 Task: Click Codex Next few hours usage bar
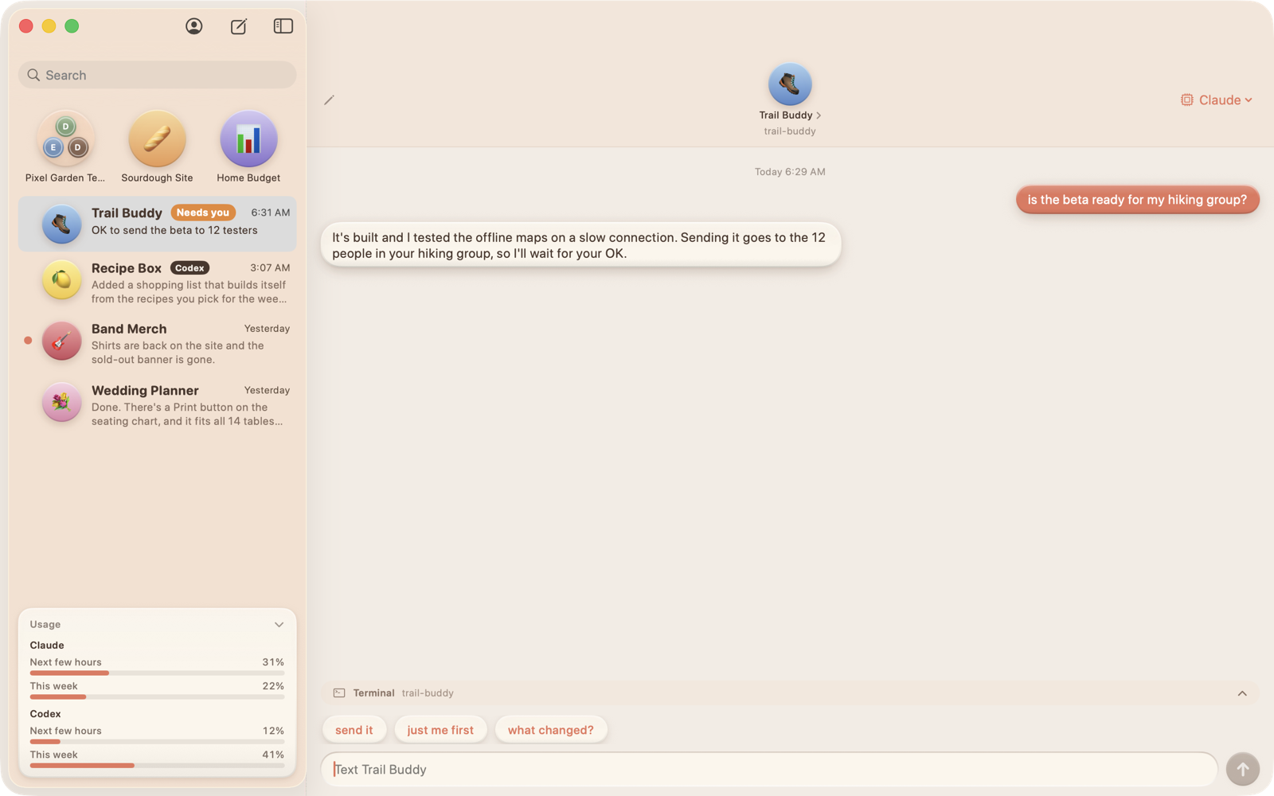pos(157,742)
